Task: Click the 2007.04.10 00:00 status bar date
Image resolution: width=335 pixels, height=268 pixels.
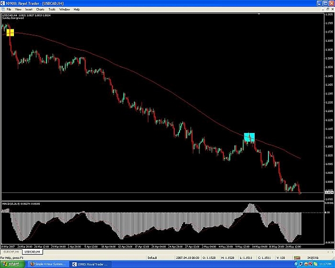Action: click(188, 258)
